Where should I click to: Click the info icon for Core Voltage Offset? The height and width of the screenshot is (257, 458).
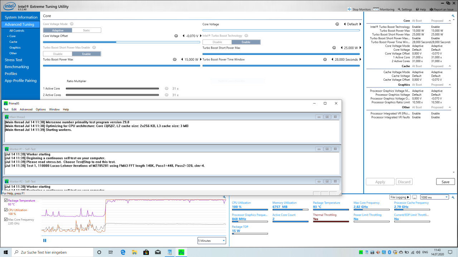coord(176,36)
